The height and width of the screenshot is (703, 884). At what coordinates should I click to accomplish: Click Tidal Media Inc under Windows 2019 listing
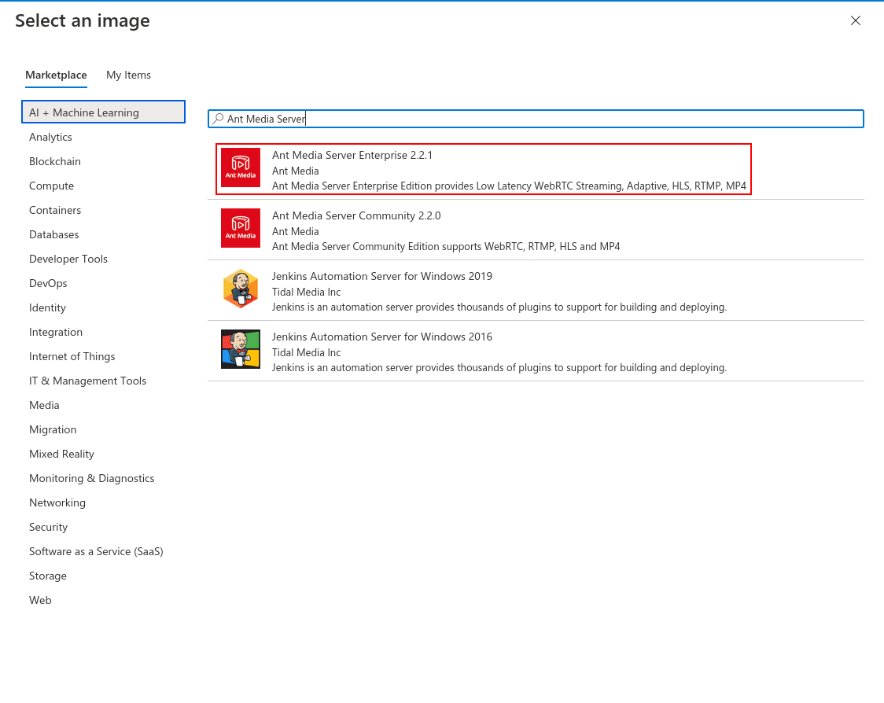pos(306,292)
